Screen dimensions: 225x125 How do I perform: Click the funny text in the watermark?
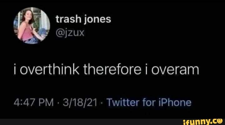197,122
